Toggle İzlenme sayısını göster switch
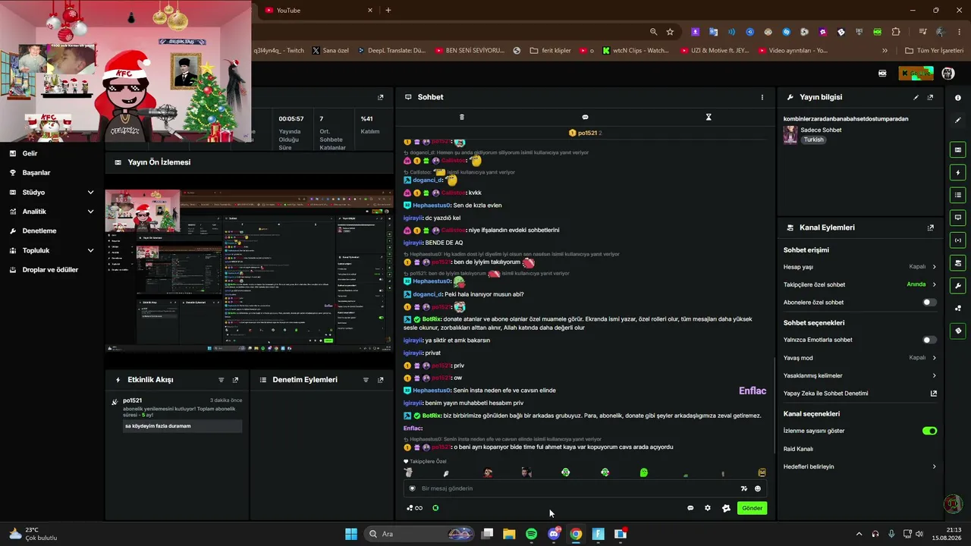971x546 pixels. click(x=929, y=431)
